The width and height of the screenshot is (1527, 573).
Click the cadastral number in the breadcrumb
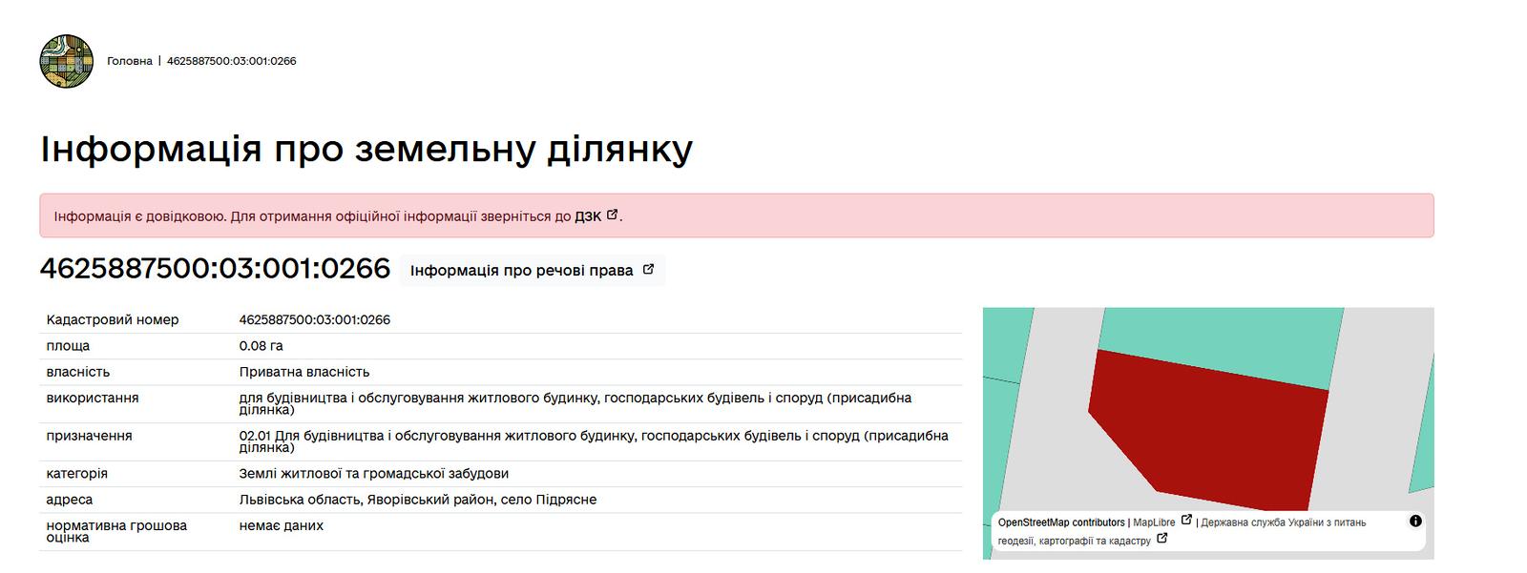point(231,61)
